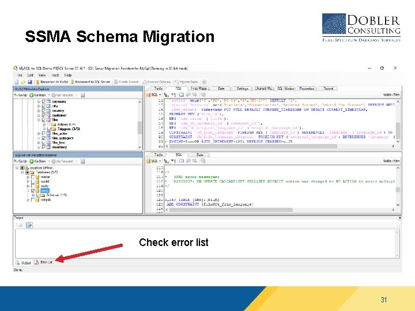Click the last grey comment icon in lower SQL toolbar

tap(203, 161)
